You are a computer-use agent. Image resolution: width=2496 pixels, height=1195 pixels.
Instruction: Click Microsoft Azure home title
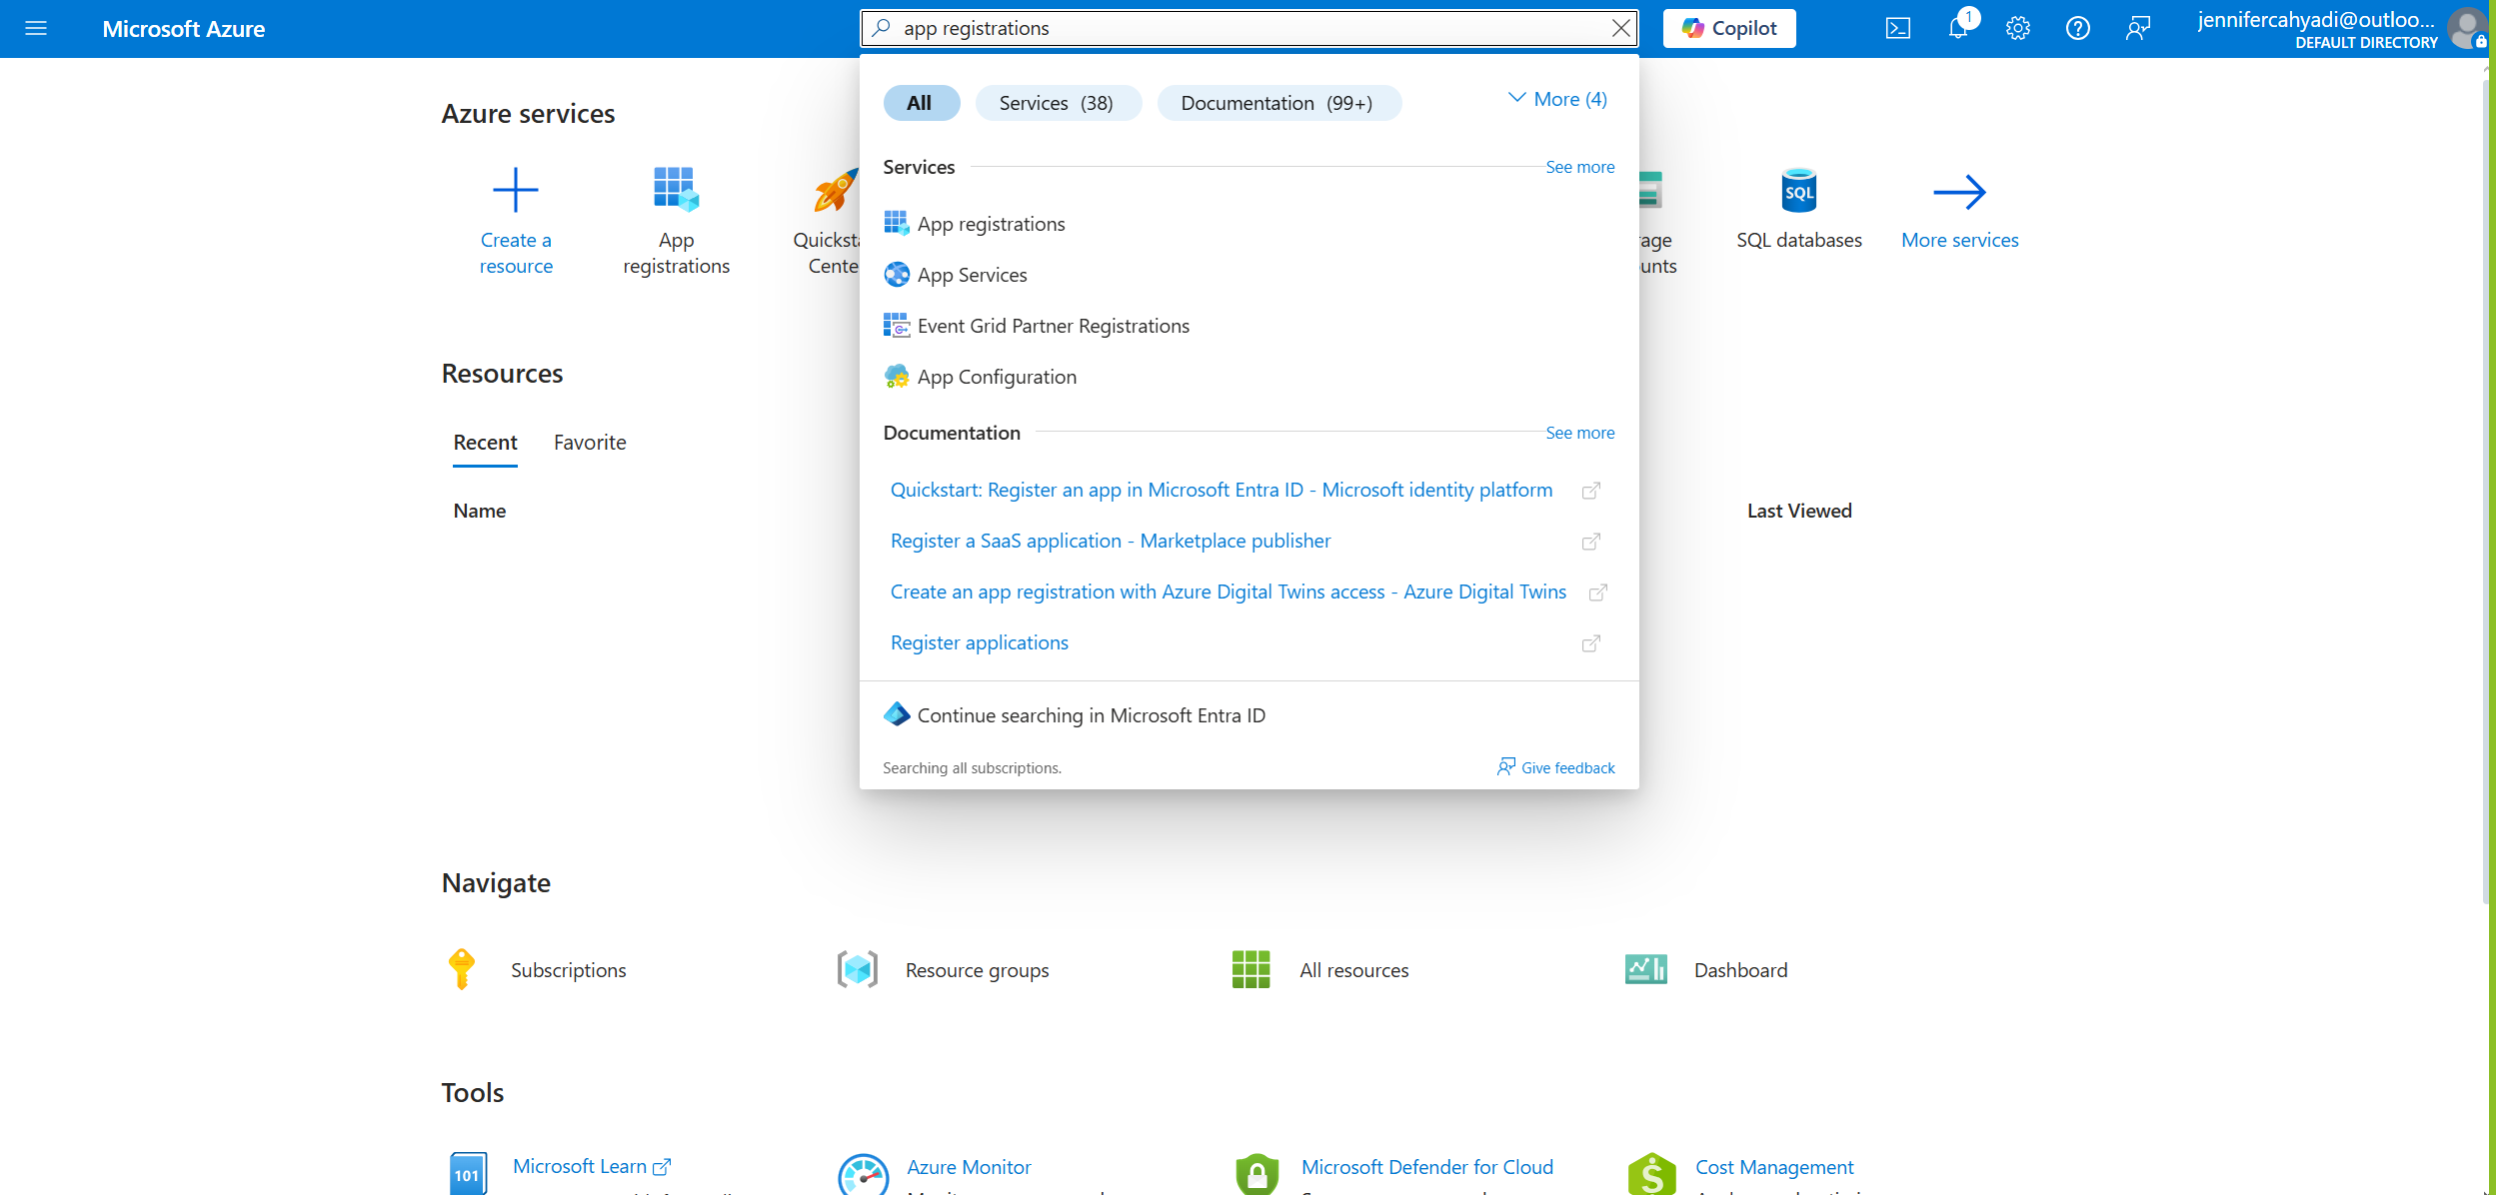(184, 29)
